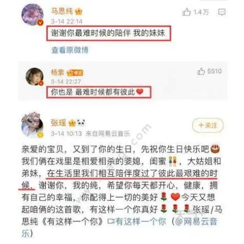Open the 有这样一个你 song link
Screen dimensions: 244x244
137,221
